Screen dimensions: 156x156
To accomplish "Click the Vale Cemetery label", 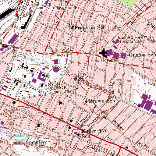I will 31,143.
